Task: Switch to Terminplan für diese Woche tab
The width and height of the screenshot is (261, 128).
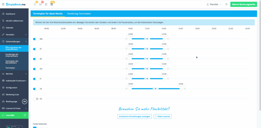Action: 48,14
